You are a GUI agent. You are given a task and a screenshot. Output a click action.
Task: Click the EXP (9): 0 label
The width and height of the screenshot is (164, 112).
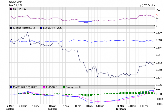(x=52, y=87)
